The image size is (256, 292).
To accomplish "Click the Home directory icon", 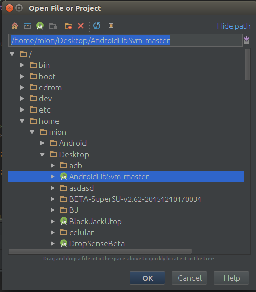I will (x=15, y=26).
